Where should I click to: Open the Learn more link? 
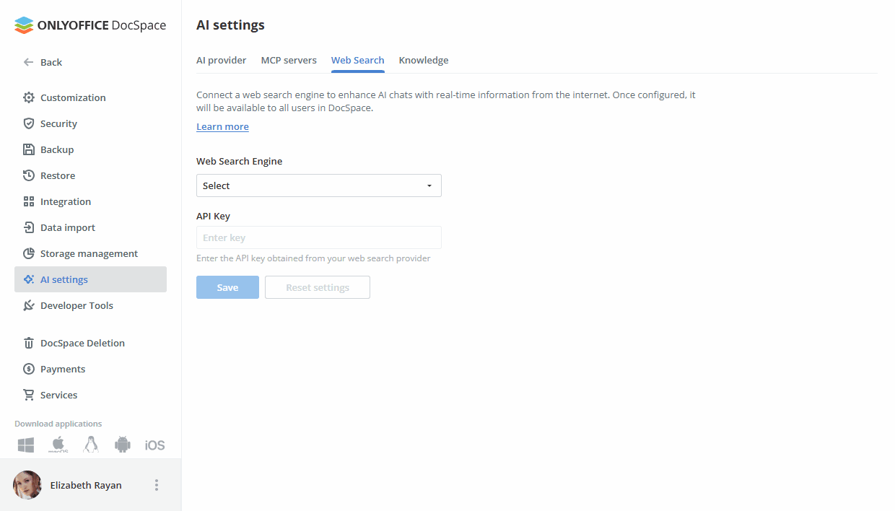pyautogui.click(x=222, y=126)
